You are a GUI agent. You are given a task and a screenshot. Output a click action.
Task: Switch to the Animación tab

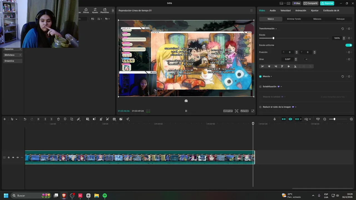click(x=301, y=11)
